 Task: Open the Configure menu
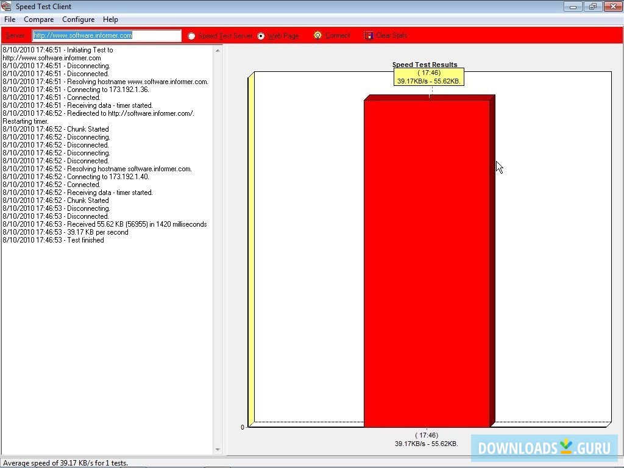78,19
